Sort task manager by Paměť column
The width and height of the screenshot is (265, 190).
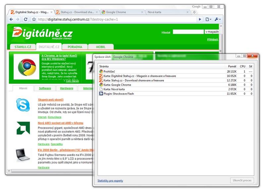[x=232, y=66]
